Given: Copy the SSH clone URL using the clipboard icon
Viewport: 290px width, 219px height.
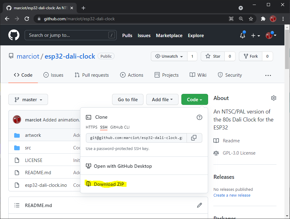Looking at the screenshot, I should point(194,138).
